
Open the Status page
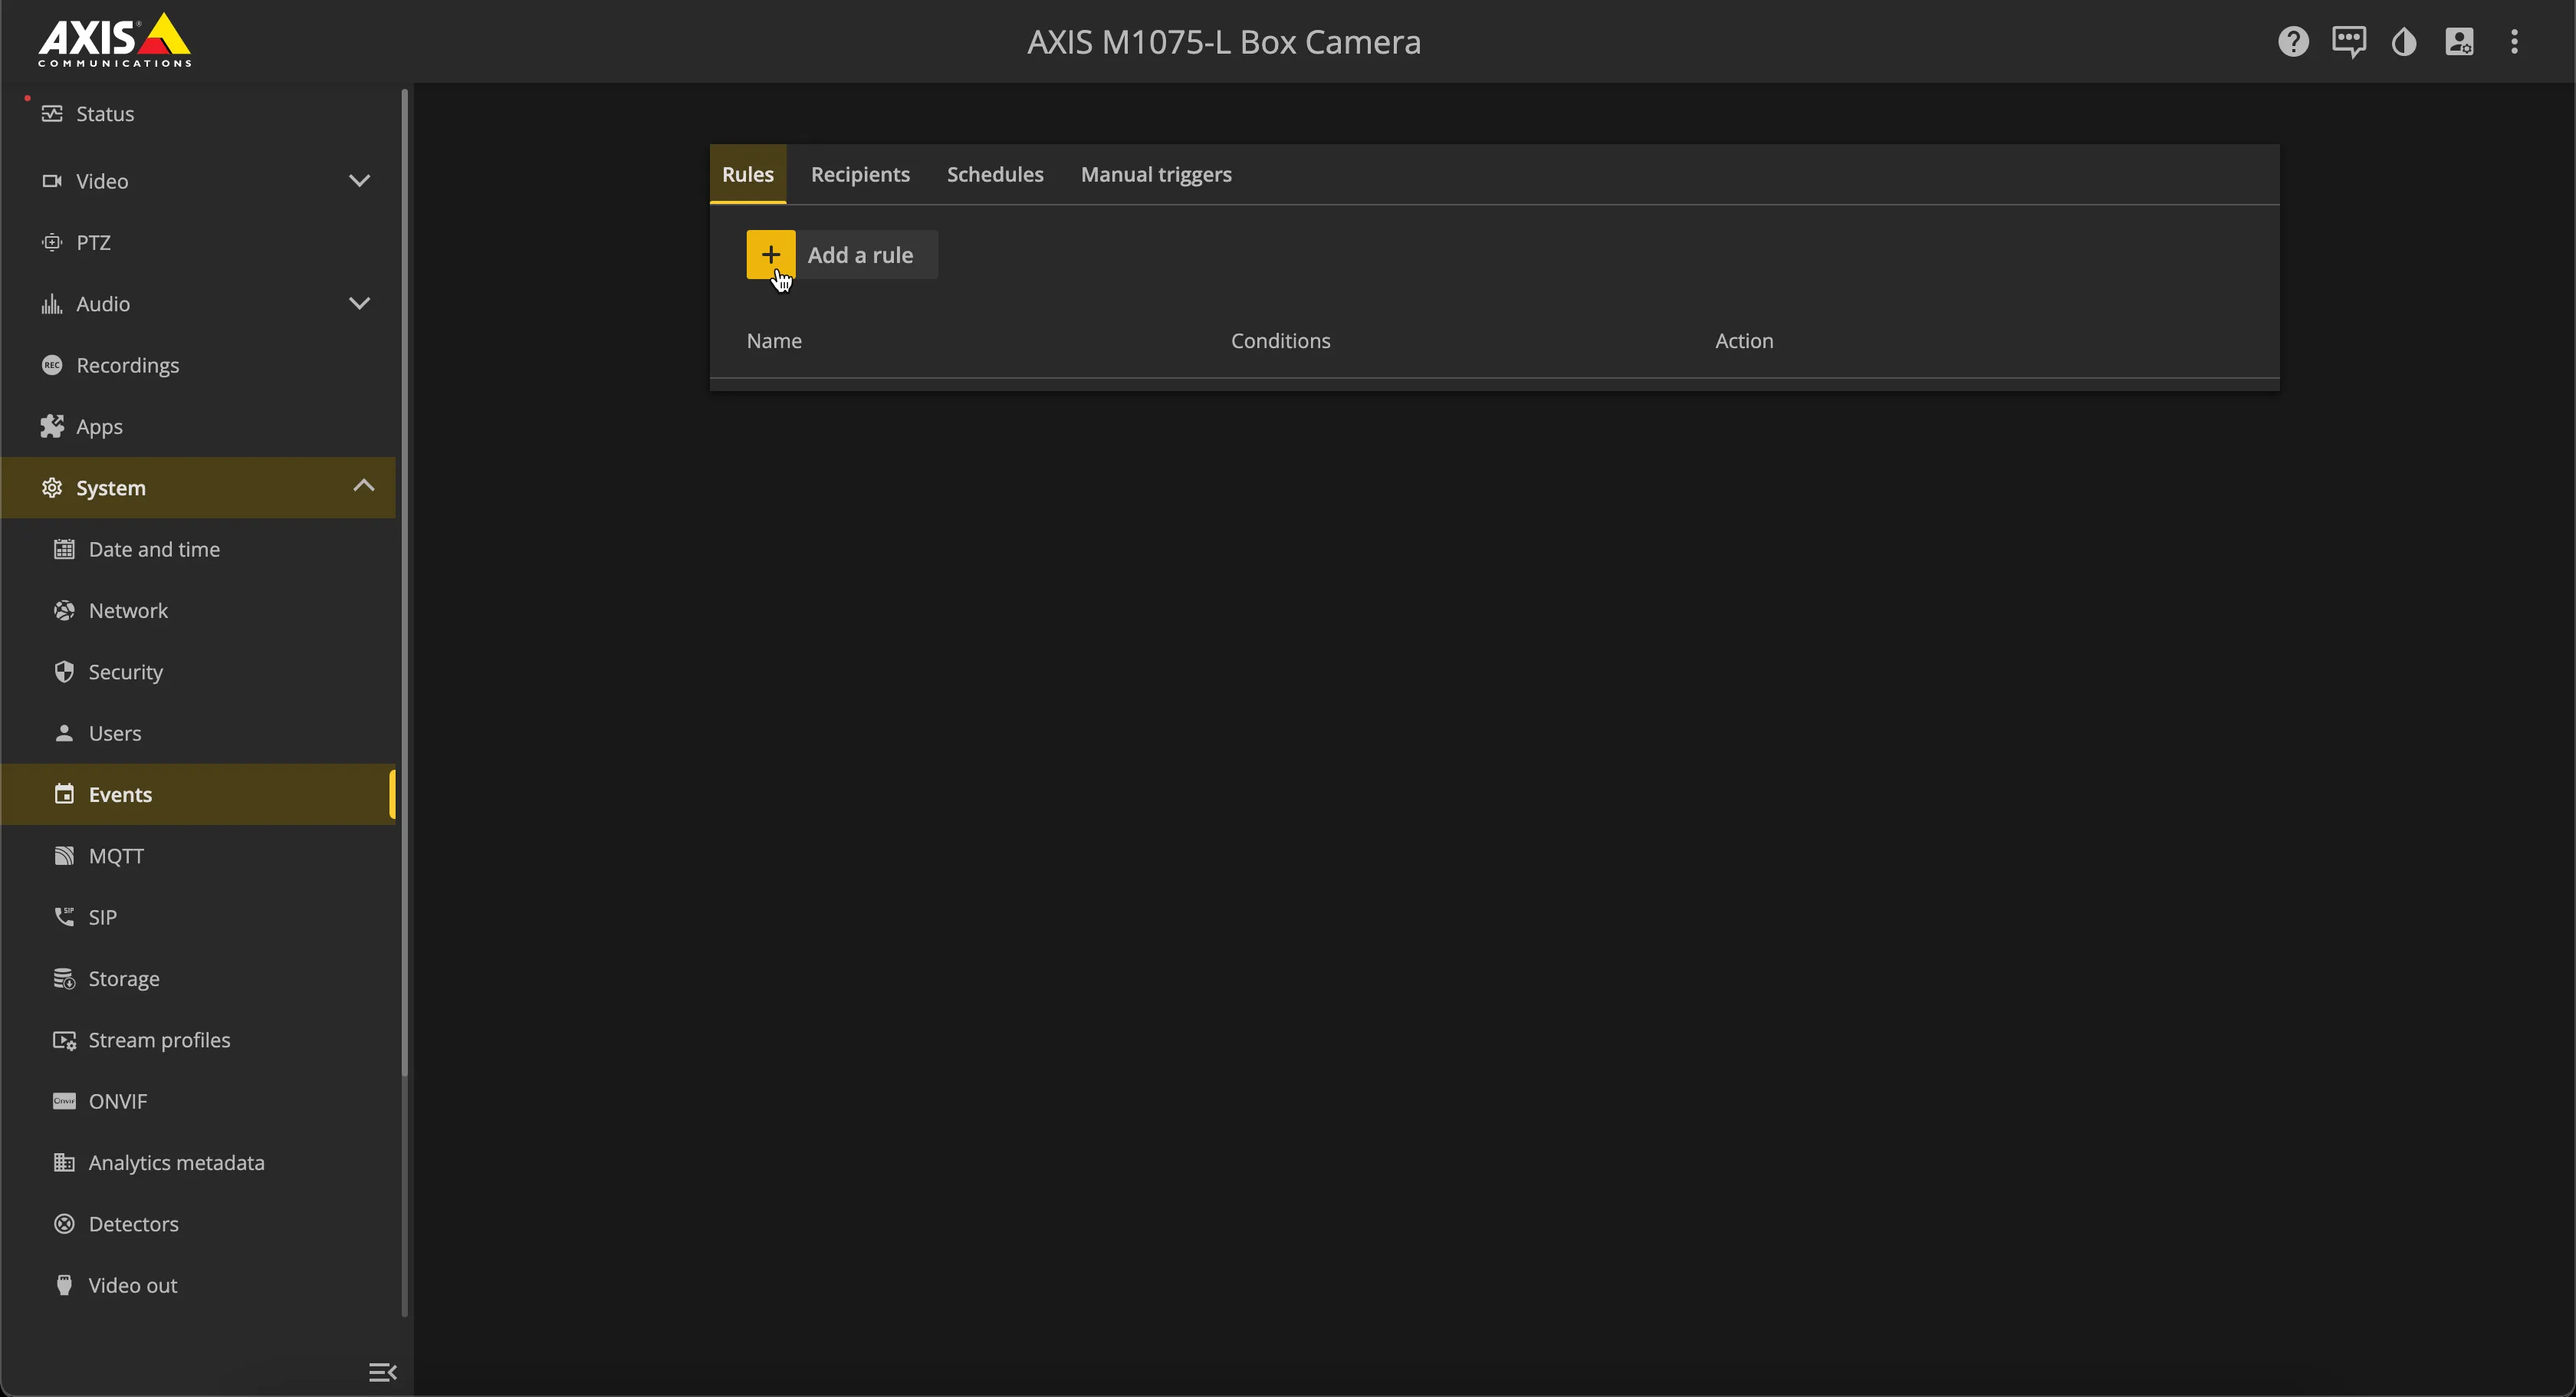198,114
